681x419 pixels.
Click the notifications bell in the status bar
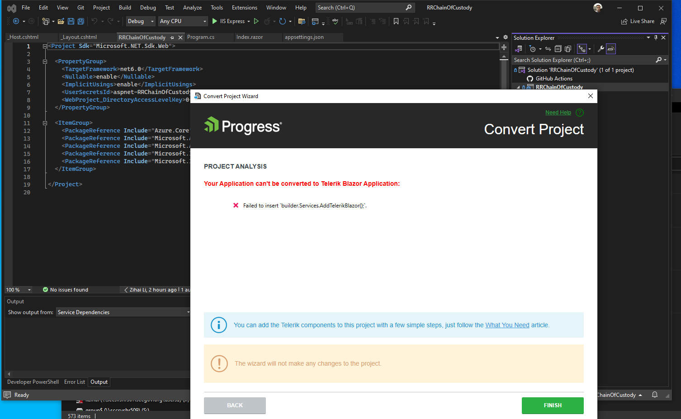pyautogui.click(x=654, y=395)
